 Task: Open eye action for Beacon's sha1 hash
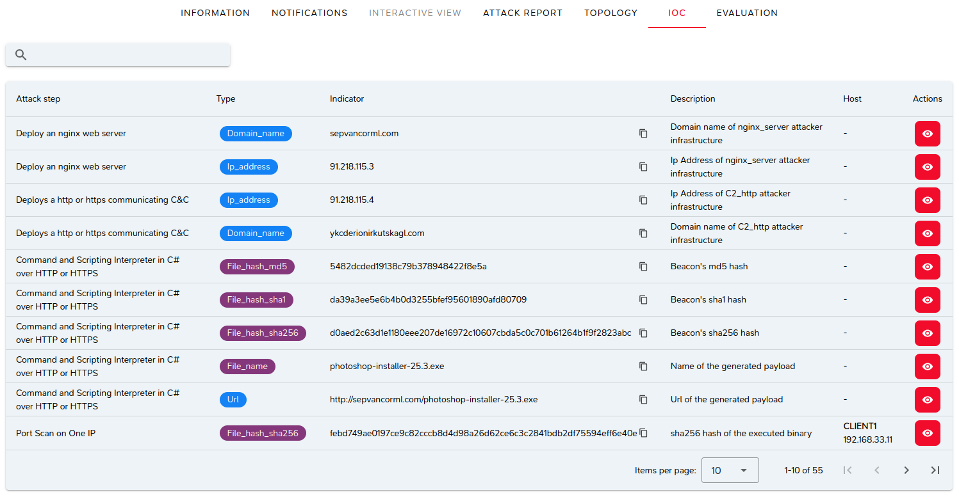tap(927, 300)
